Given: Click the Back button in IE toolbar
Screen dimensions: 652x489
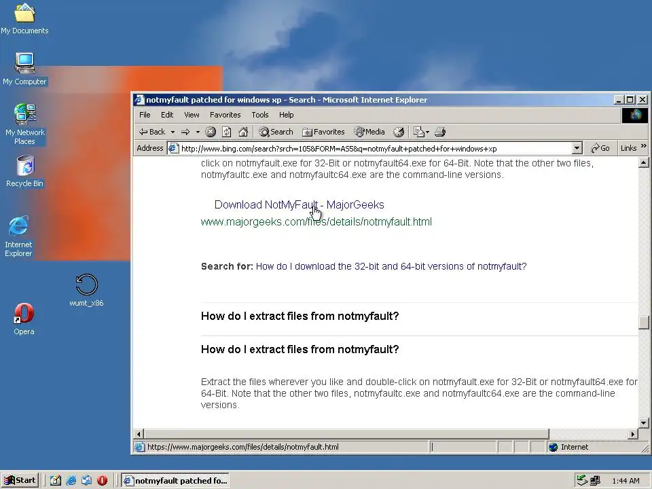Looking at the screenshot, I should [x=151, y=132].
